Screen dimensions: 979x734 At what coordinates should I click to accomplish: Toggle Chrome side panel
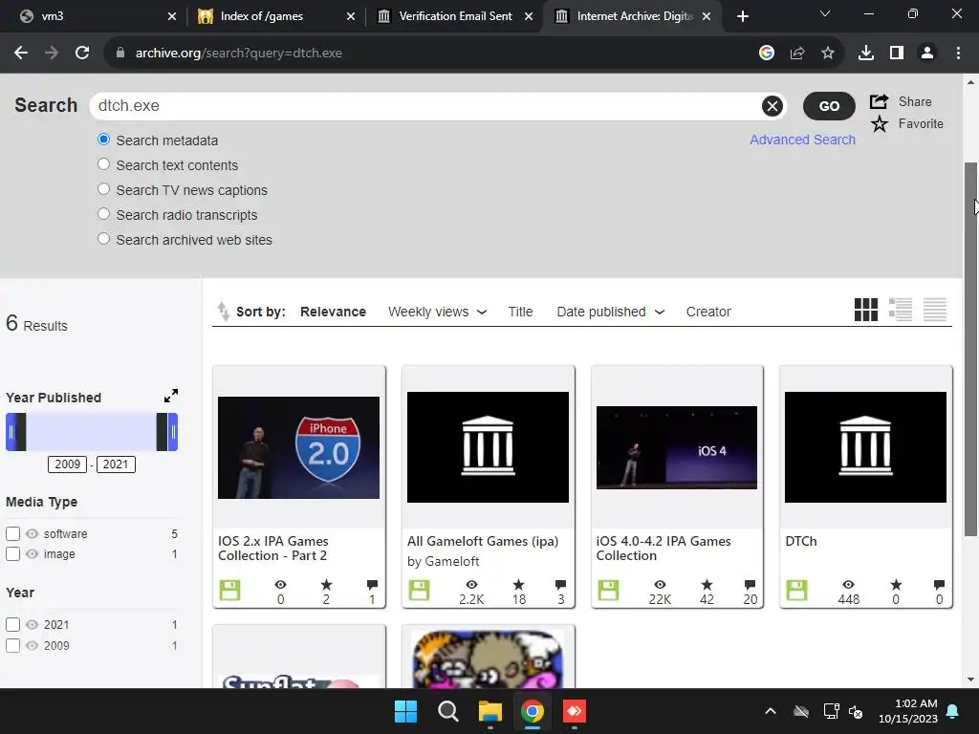(897, 54)
